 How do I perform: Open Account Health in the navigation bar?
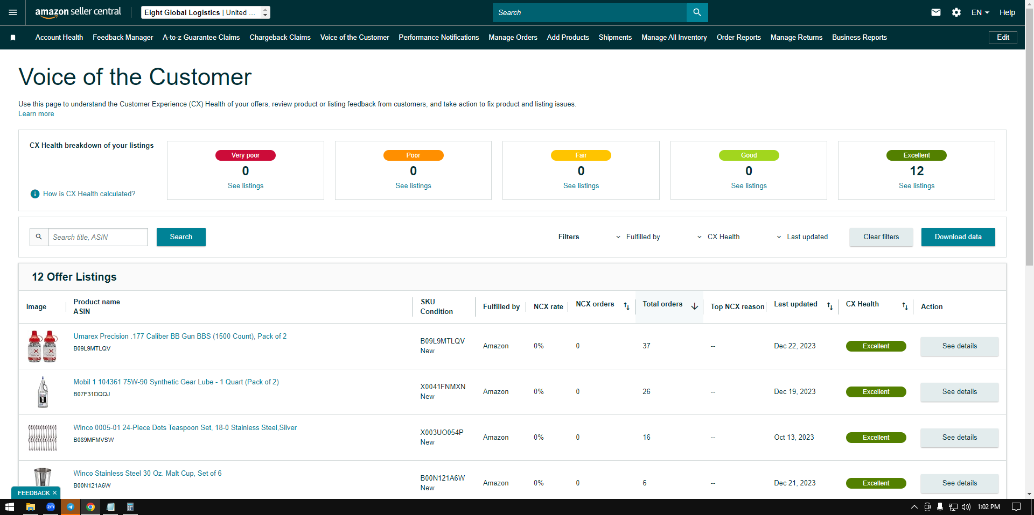tap(59, 38)
